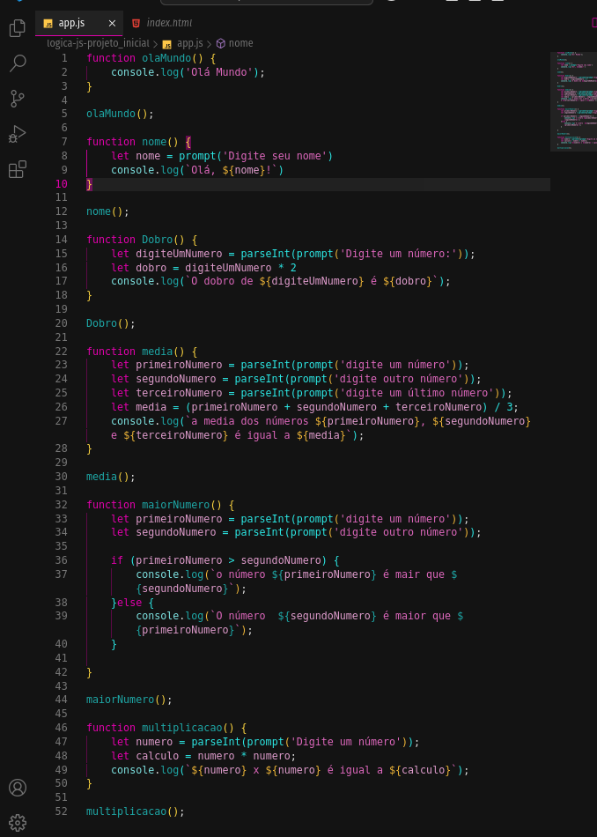Click the 'Digite seu nome' string
Image resolution: width=597 pixels, height=837 pixels.
276,156
